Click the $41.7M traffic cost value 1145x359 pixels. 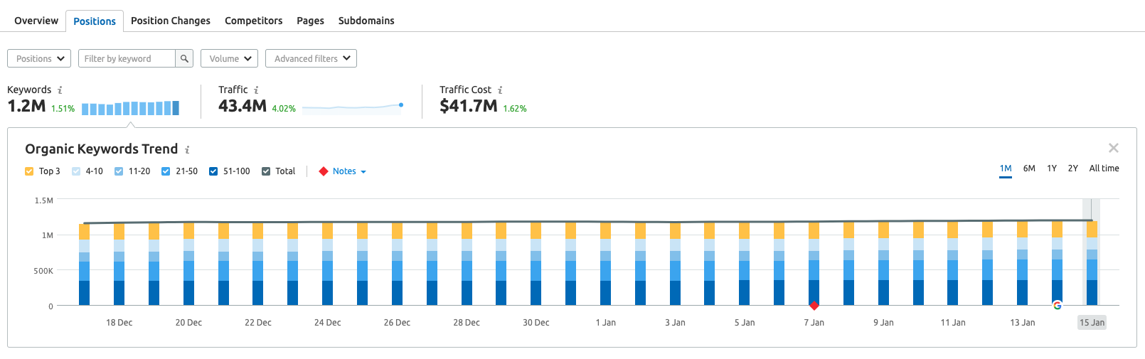[469, 106]
